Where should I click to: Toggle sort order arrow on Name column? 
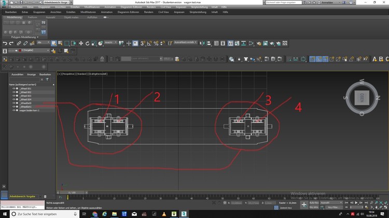(x=53, y=85)
